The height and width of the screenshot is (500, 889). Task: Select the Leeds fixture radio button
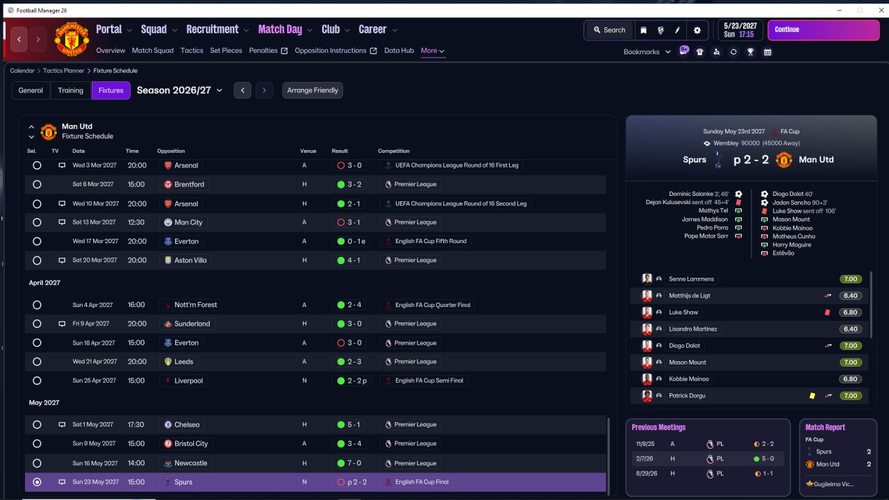[x=37, y=362]
